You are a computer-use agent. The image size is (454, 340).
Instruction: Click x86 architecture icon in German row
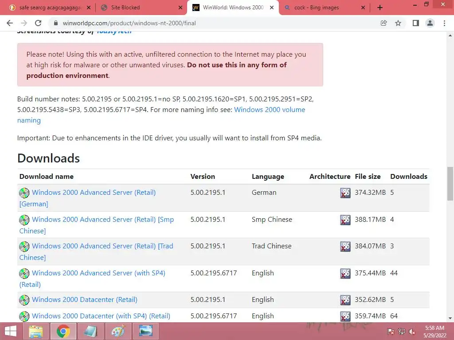[x=345, y=193]
